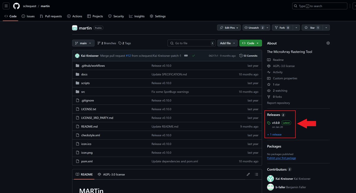Open README.md in the file list
The height and width of the screenshot is (193, 356).
point(89,126)
